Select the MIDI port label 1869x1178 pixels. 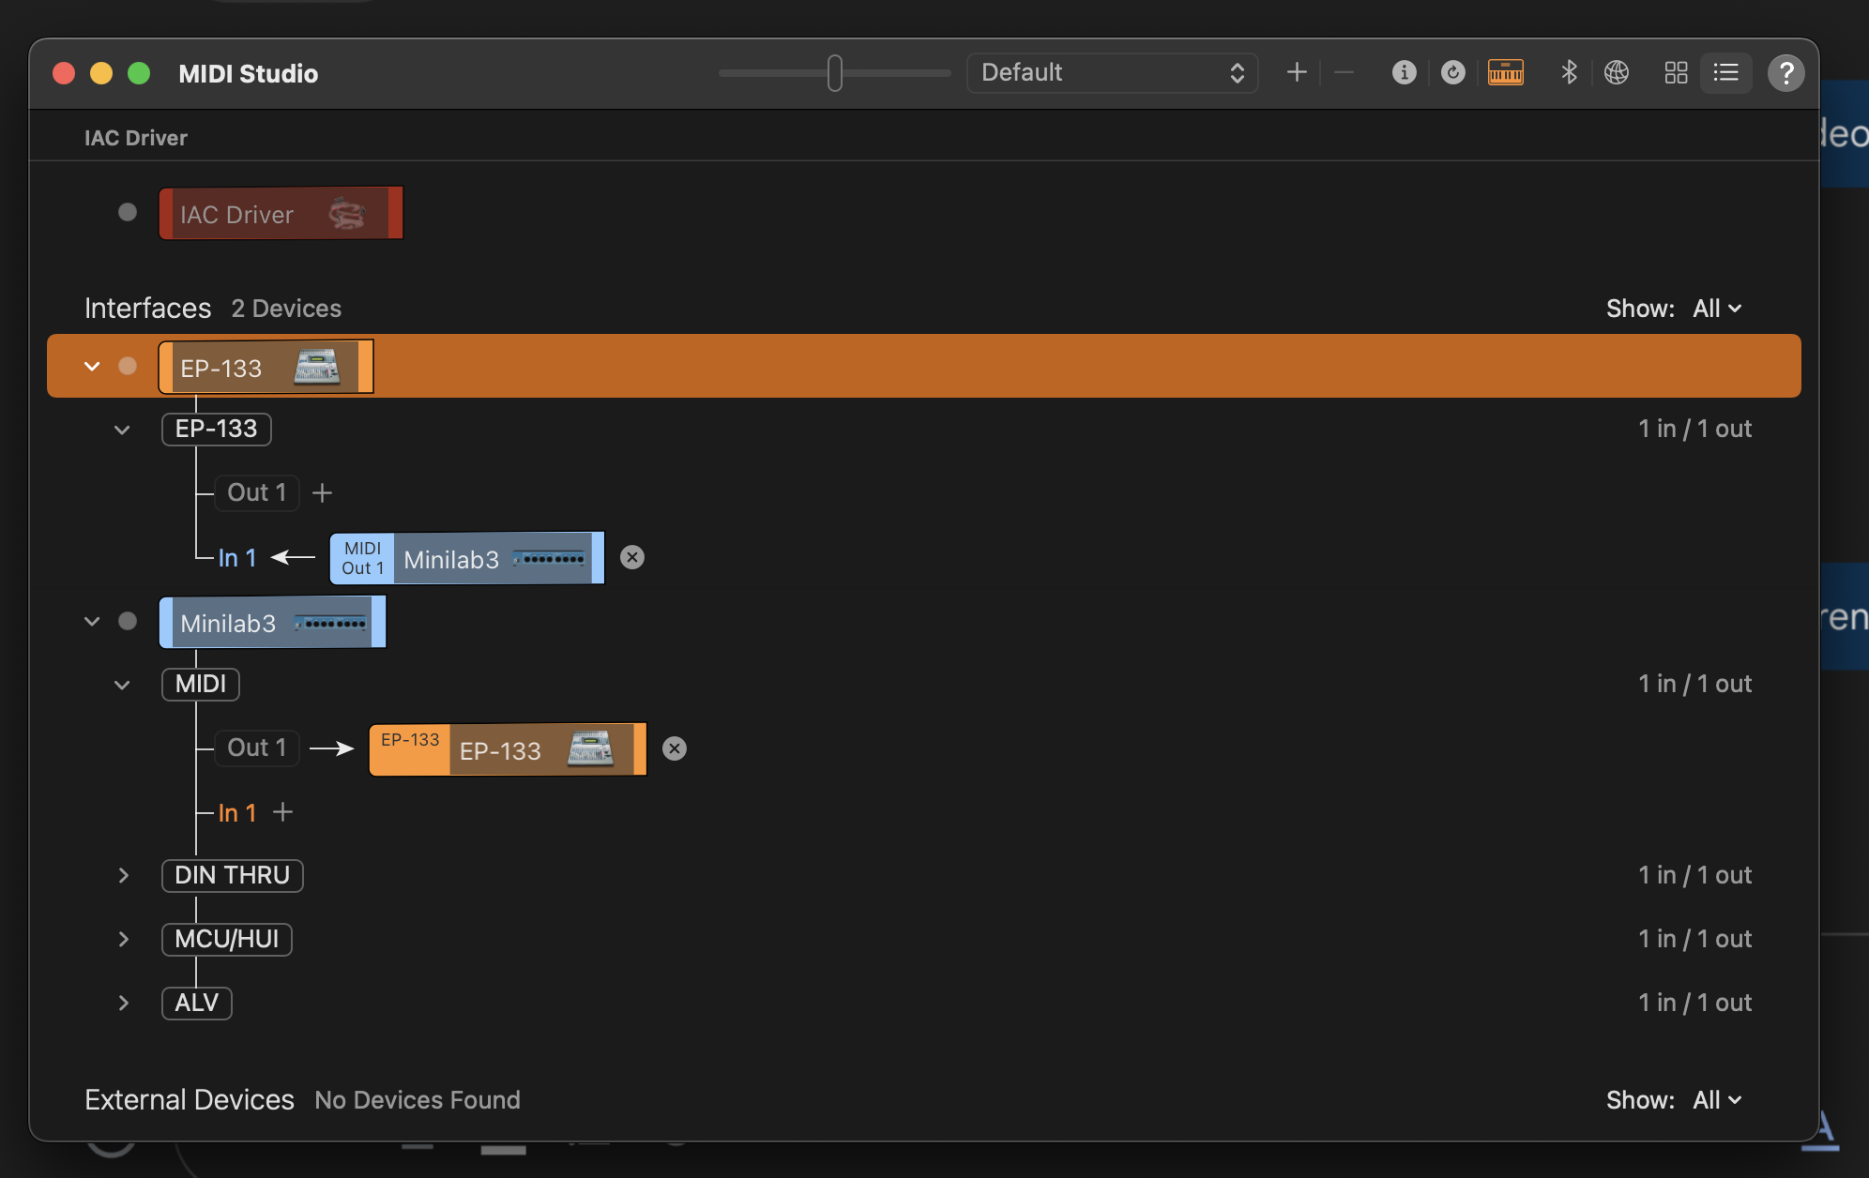(201, 684)
